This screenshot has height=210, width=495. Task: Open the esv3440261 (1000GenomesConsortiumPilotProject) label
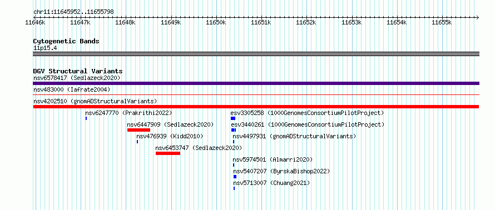click(x=308, y=125)
